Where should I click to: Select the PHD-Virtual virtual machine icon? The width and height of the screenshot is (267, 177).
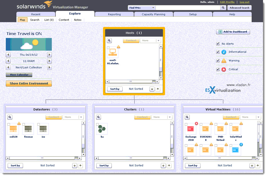pyautogui.click(x=220, y=129)
